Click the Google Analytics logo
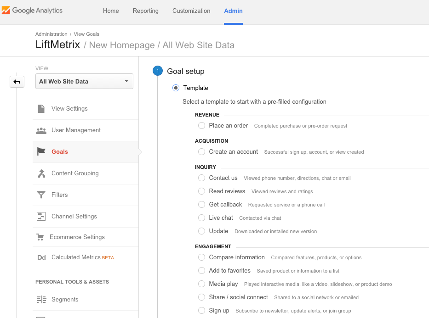429x318 pixels. 32,10
